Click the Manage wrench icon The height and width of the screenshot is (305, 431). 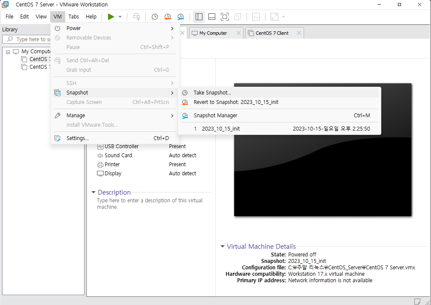[57, 116]
